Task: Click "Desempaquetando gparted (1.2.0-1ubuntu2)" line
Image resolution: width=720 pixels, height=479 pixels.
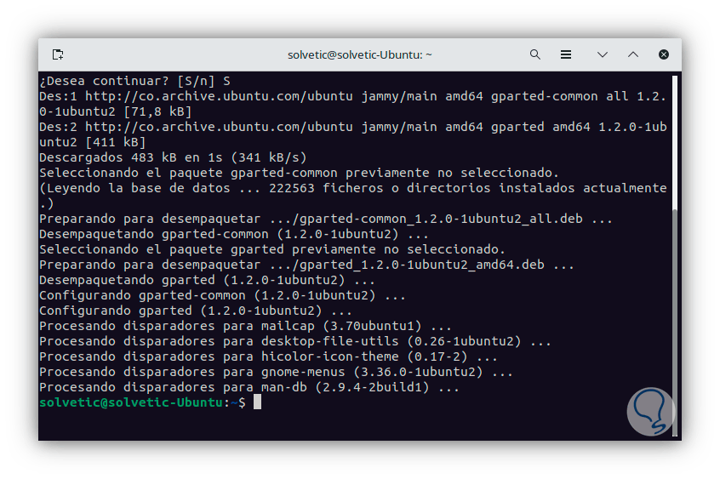Action: point(207,280)
